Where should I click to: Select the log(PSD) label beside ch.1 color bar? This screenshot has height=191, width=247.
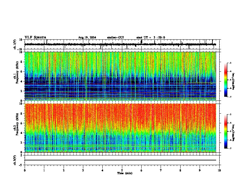[234, 81]
